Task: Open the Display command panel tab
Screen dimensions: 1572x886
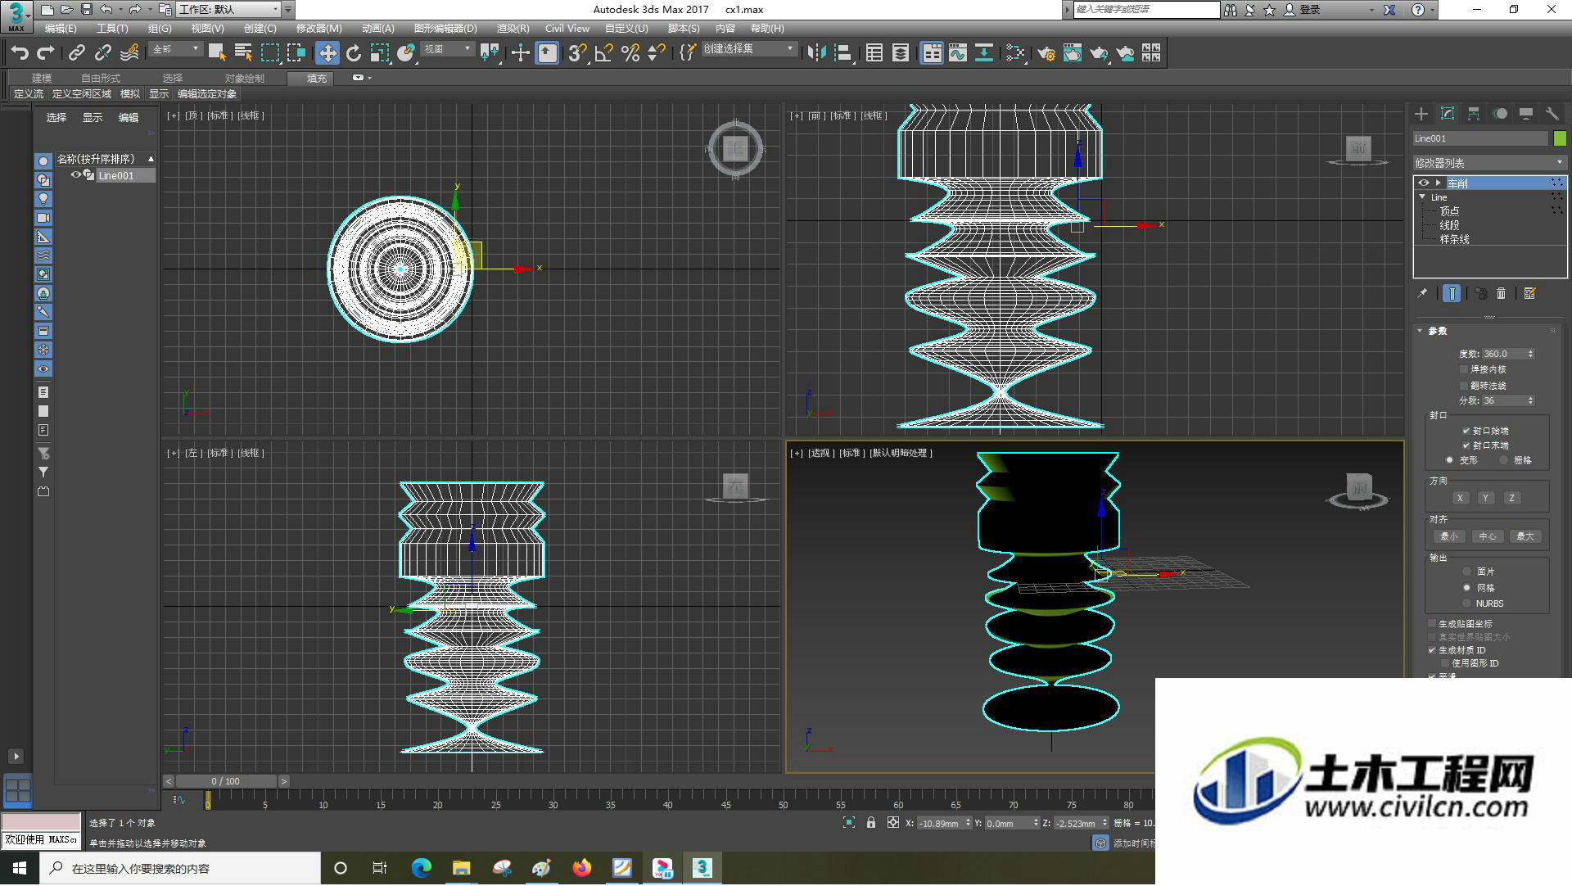Action: click(1526, 114)
